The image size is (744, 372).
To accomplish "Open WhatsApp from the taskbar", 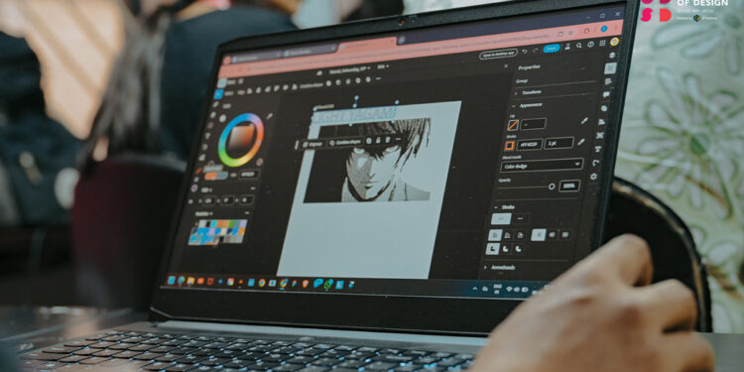I will (328, 284).
